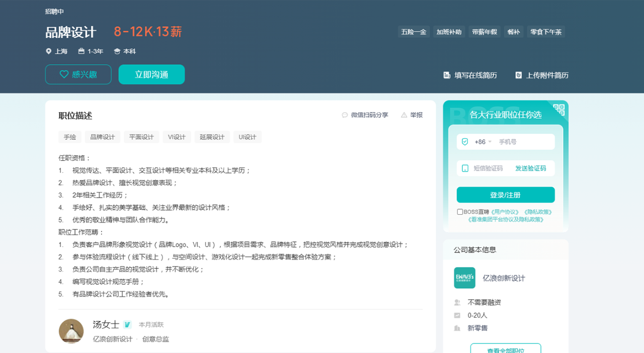Click the financing icon by 不需要融资

pos(457,303)
